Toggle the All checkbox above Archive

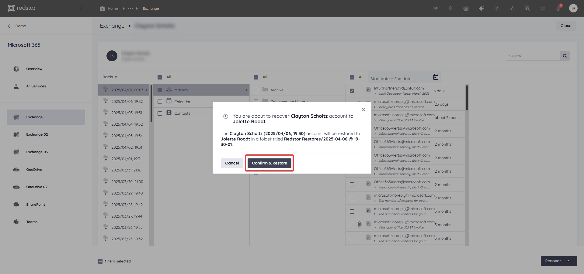(x=256, y=77)
